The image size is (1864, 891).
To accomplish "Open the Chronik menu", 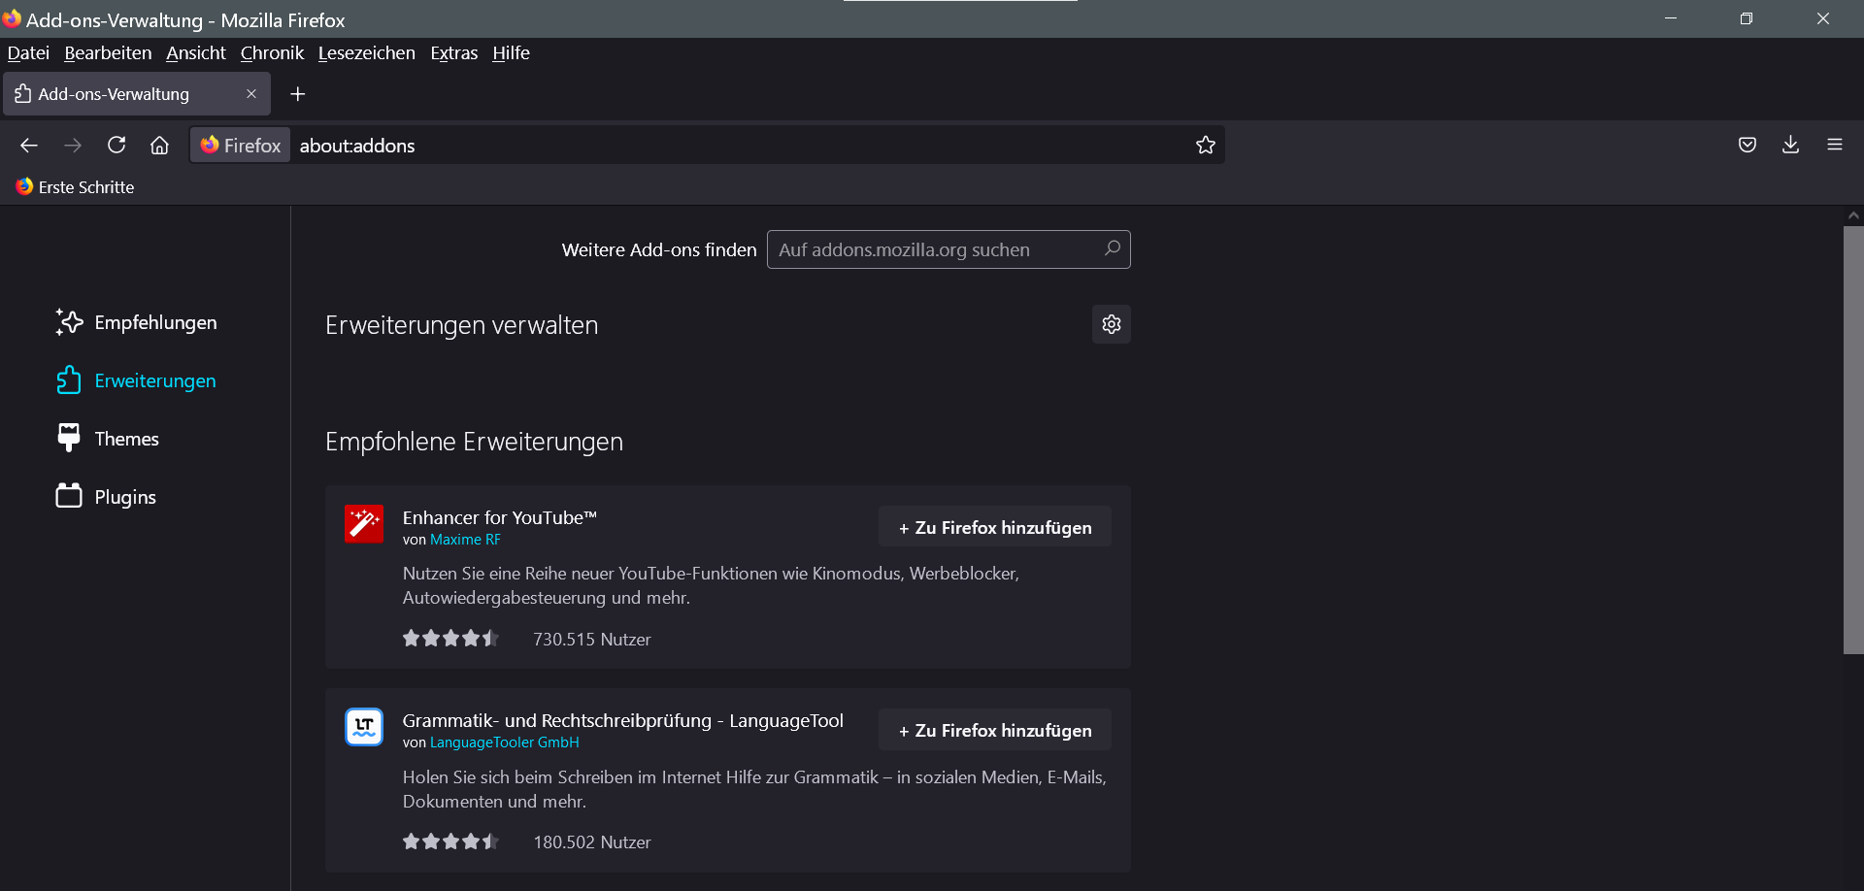I will click(x=272, y=53).
